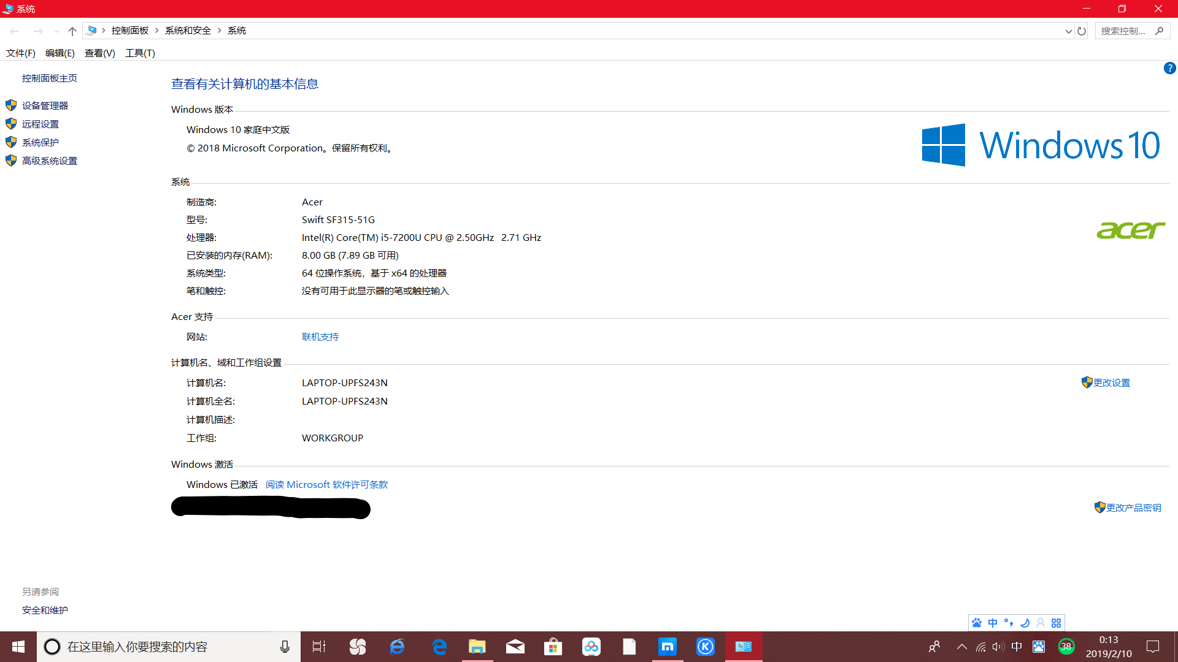Viewport: 1178px width, 662px height.
Task: Click Change settings (更改设置) for computer name
Action: click(x=1112, y=382)
